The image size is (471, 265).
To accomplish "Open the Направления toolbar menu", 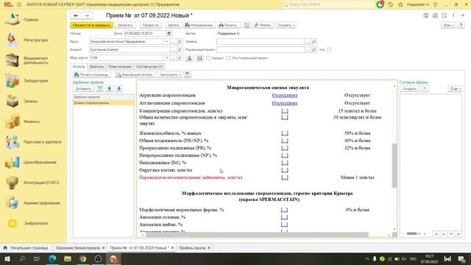I will [x=199, y=25].
